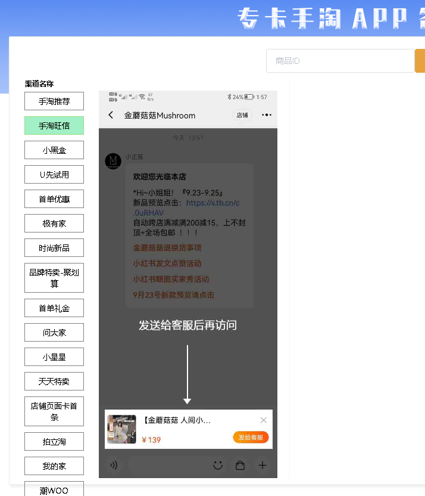Click the Wi-Fi status icon
Image resolution: width=425 pixels, height=496 pixels.
click(x=142, y=97)
